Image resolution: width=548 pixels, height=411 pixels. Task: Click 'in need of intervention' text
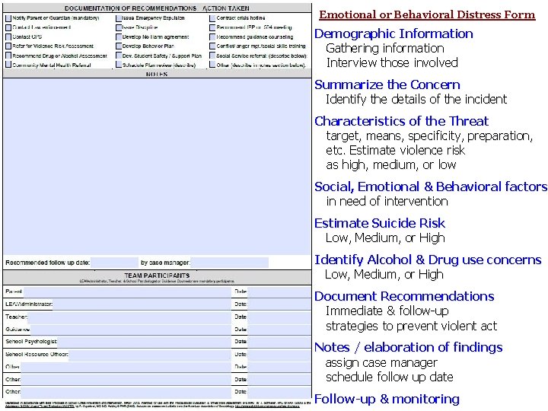coord(387,201)
